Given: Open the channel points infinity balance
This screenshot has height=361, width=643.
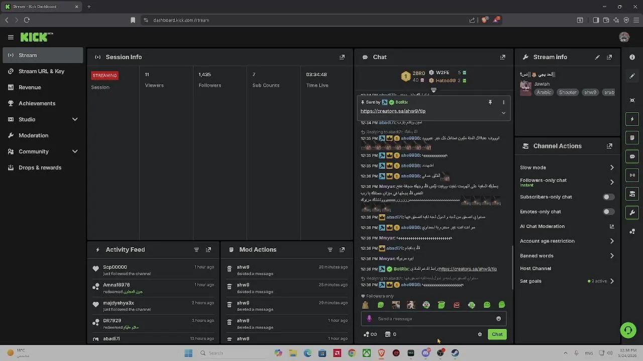Looking at the screenshot, I should (x=370, y=334).
